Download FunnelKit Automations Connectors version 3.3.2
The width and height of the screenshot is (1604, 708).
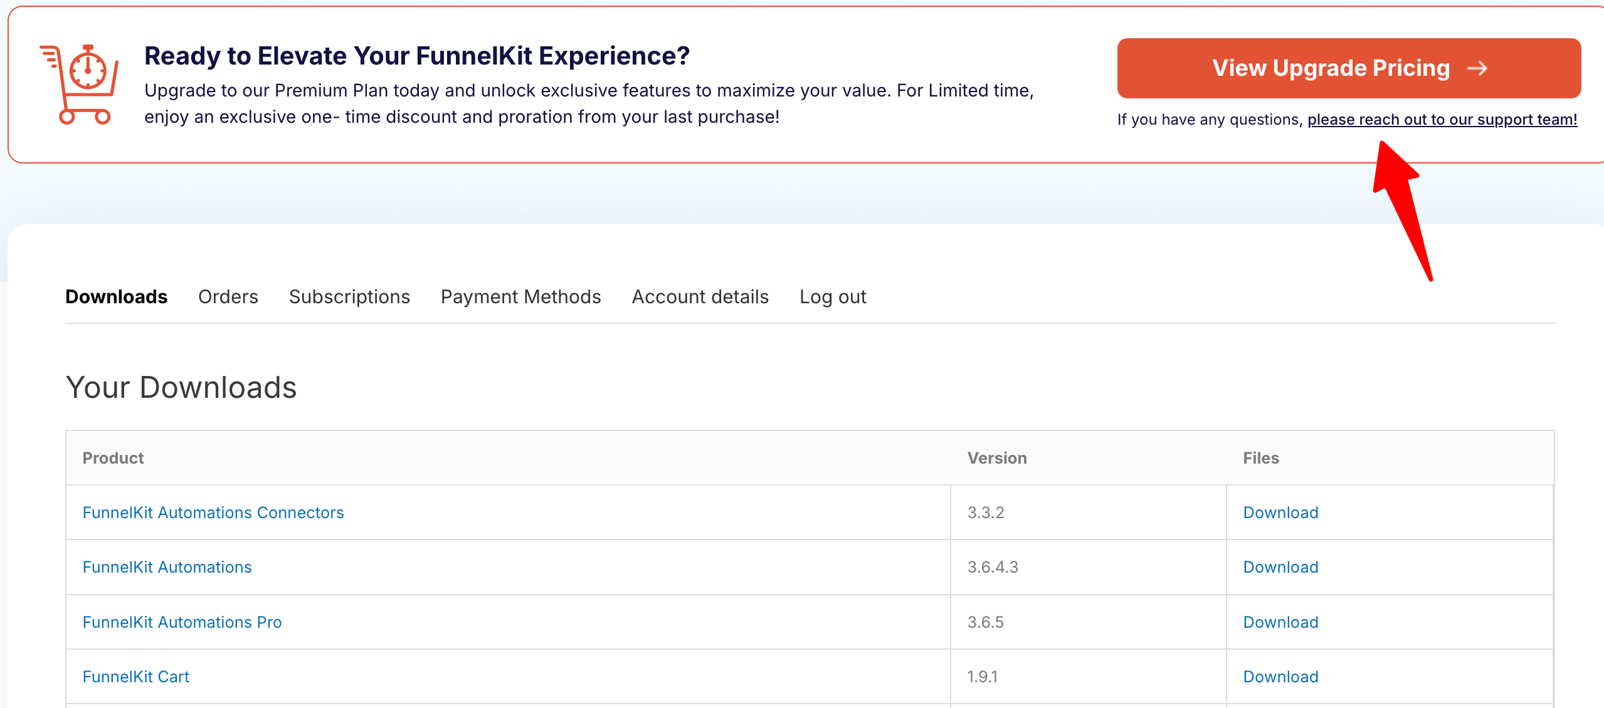click(x=1280, y=513)
